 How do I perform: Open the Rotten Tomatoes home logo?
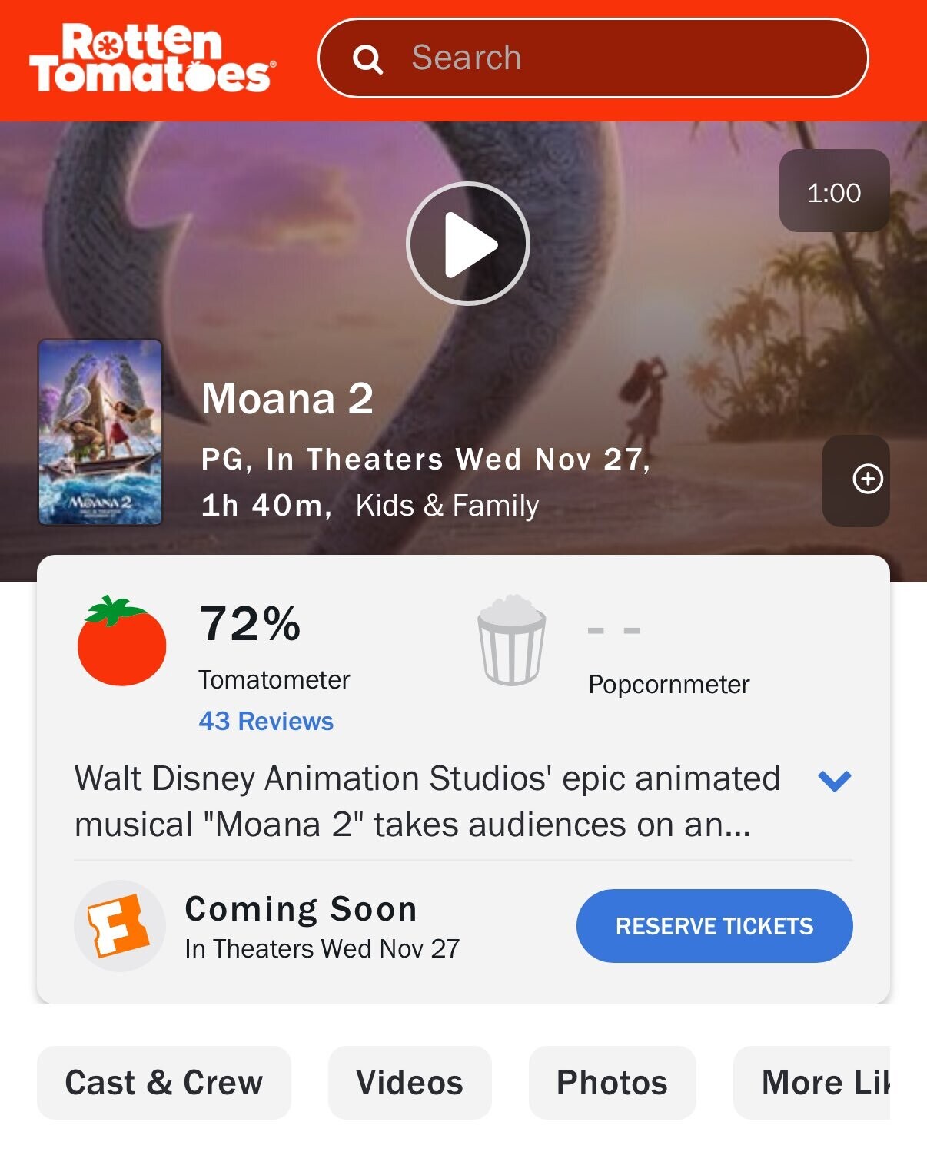pos(152,58)
